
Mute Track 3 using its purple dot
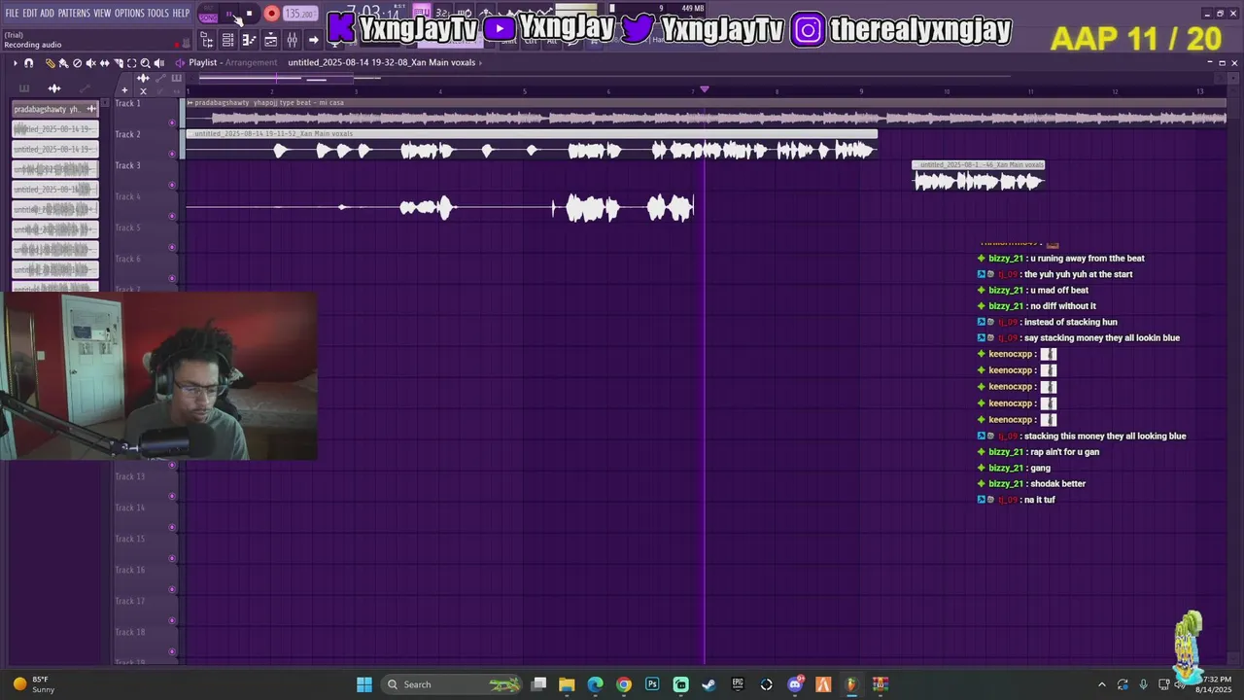coord(172,185)
